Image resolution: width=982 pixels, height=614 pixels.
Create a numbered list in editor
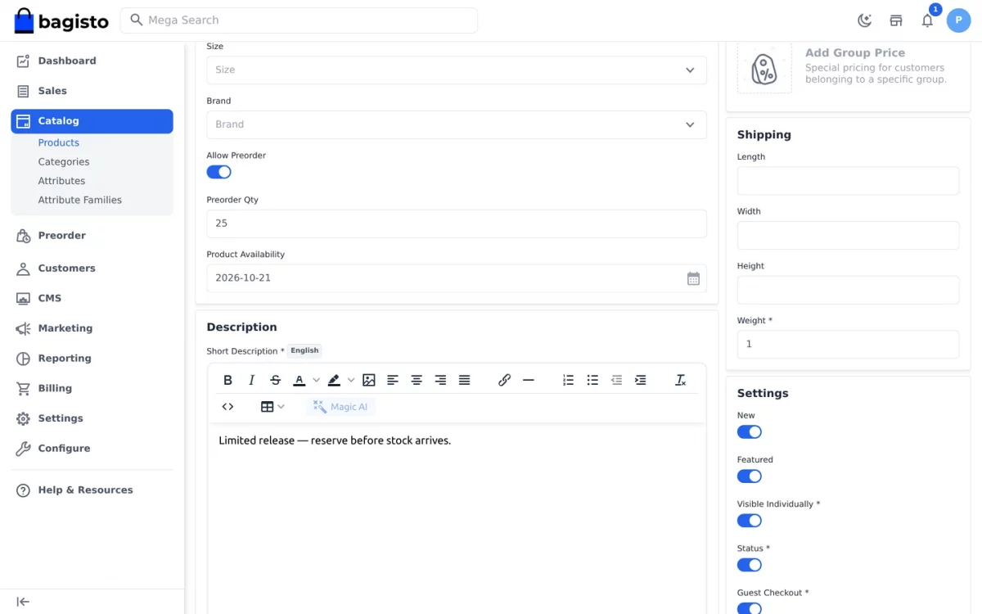pyautogui.click(x=569, y=380)
